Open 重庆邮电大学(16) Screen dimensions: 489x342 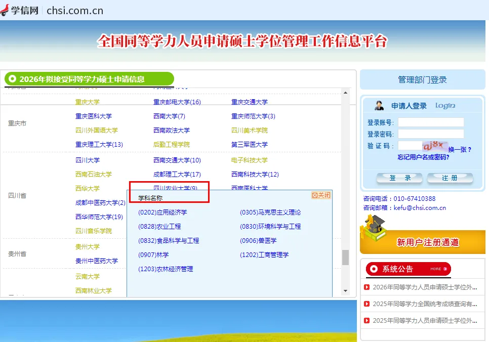pyautogui.click(x=177, y=102)
